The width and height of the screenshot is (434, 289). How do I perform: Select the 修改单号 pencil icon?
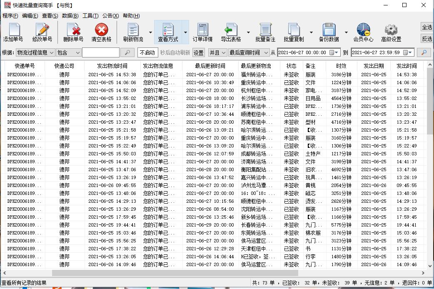(x=43, y=32)
